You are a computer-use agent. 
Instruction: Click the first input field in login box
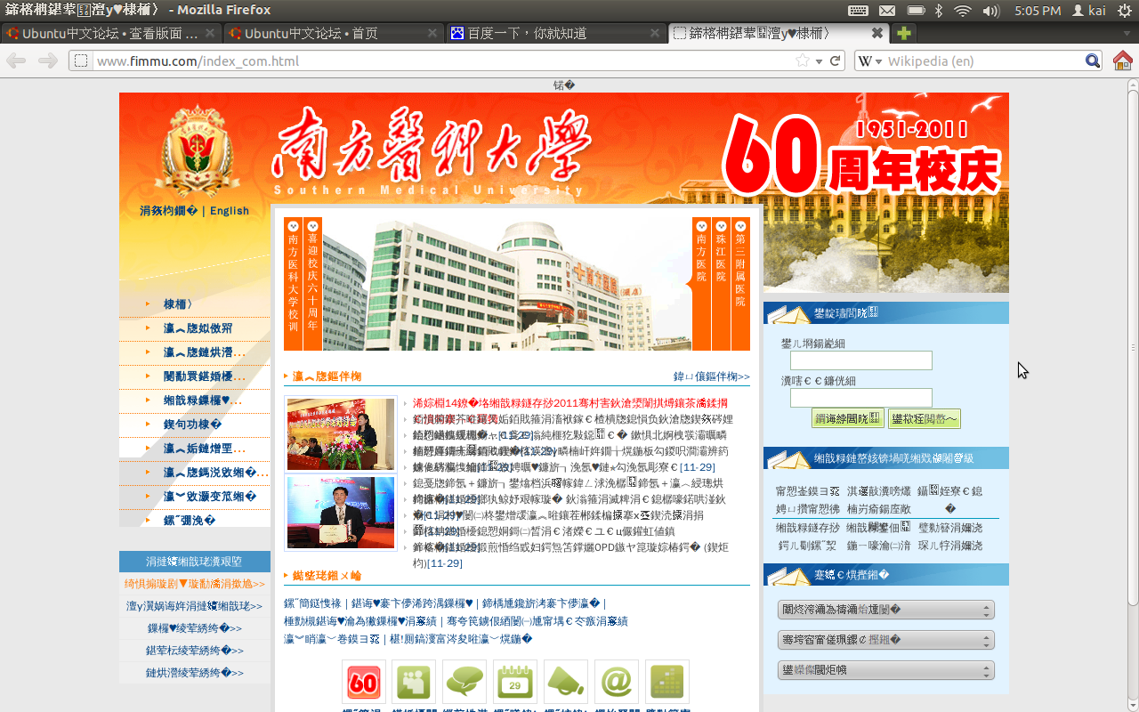(861, 360)
